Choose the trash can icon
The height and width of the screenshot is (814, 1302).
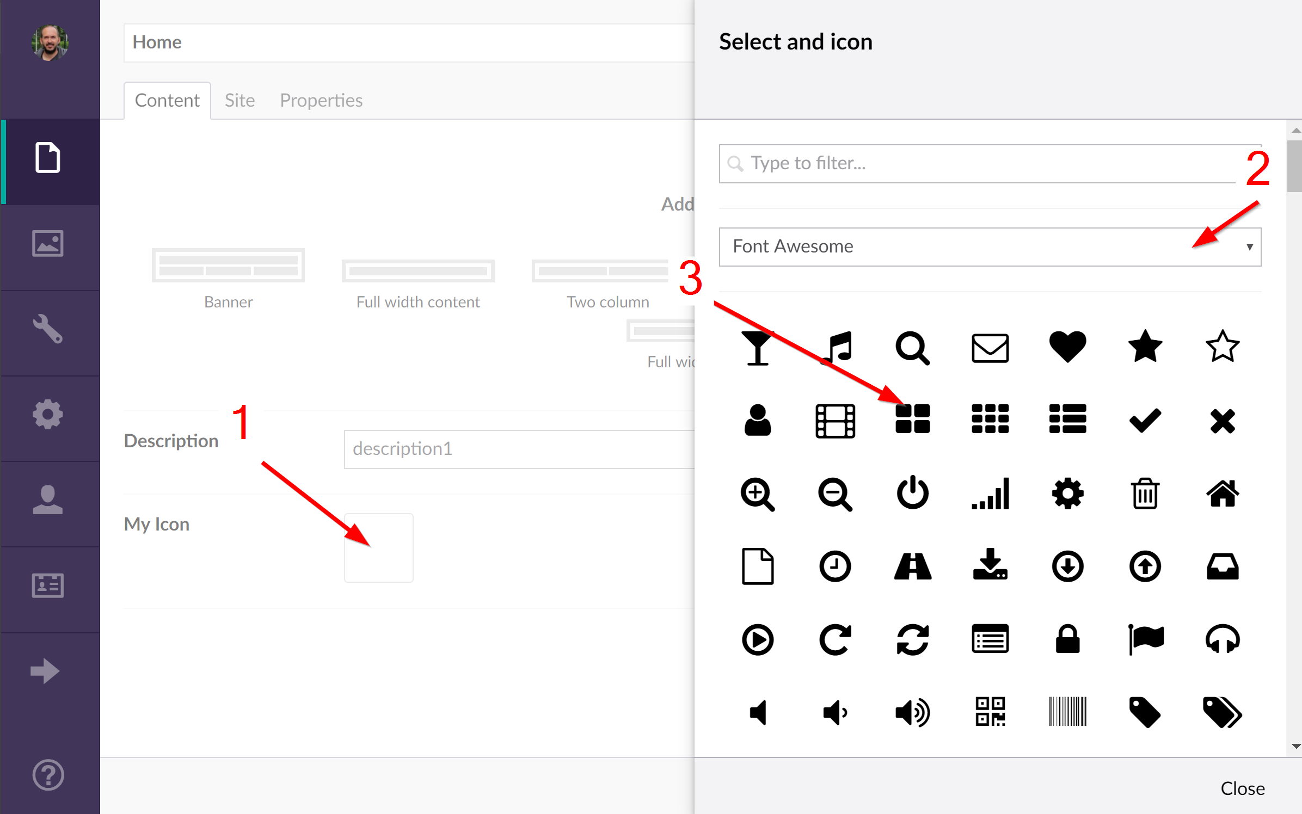point(1145,493)
